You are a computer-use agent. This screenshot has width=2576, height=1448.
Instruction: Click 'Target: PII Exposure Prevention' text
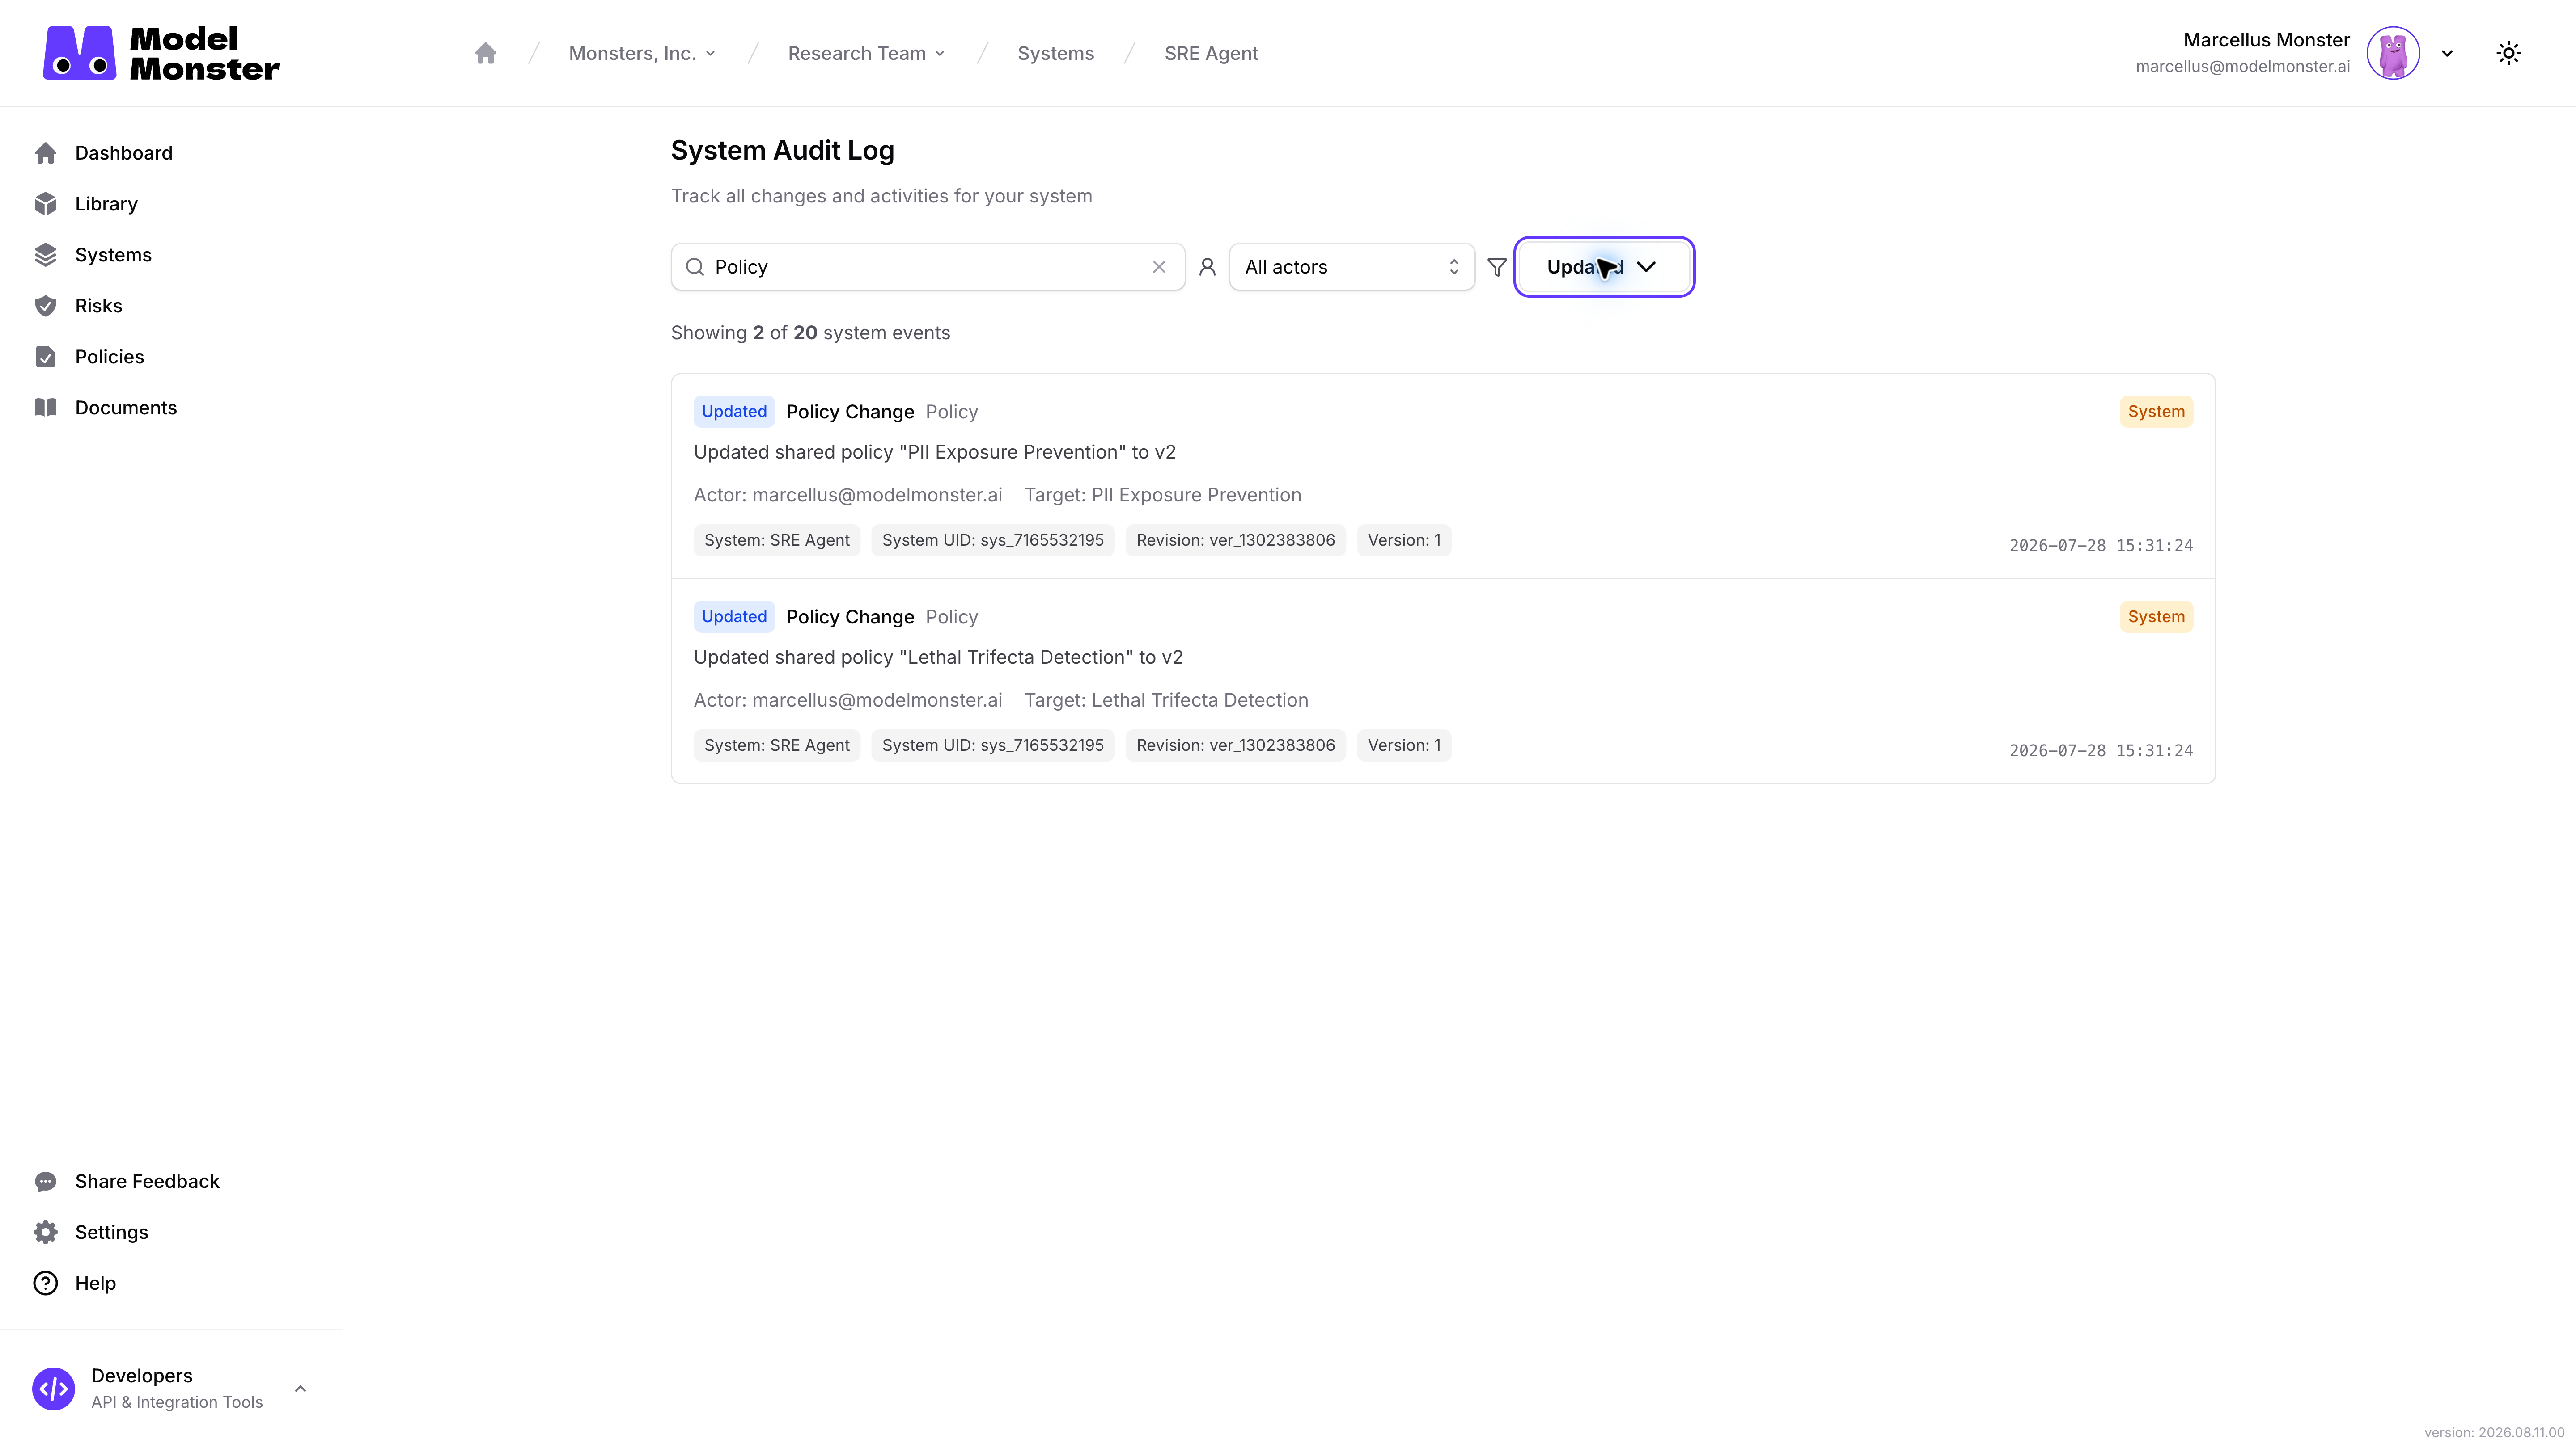click(1163, 495)
